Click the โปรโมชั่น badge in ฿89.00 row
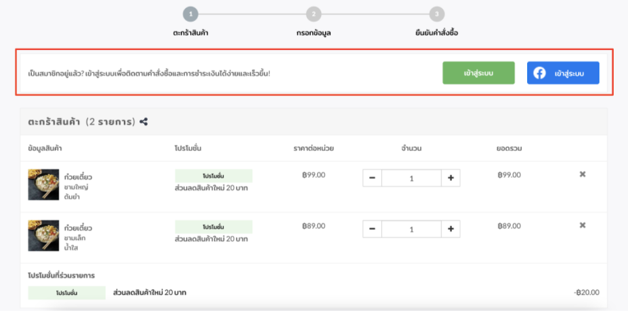The height and width of the screenshot is (311, 628). pyautogui.click(x=213, y=226)
